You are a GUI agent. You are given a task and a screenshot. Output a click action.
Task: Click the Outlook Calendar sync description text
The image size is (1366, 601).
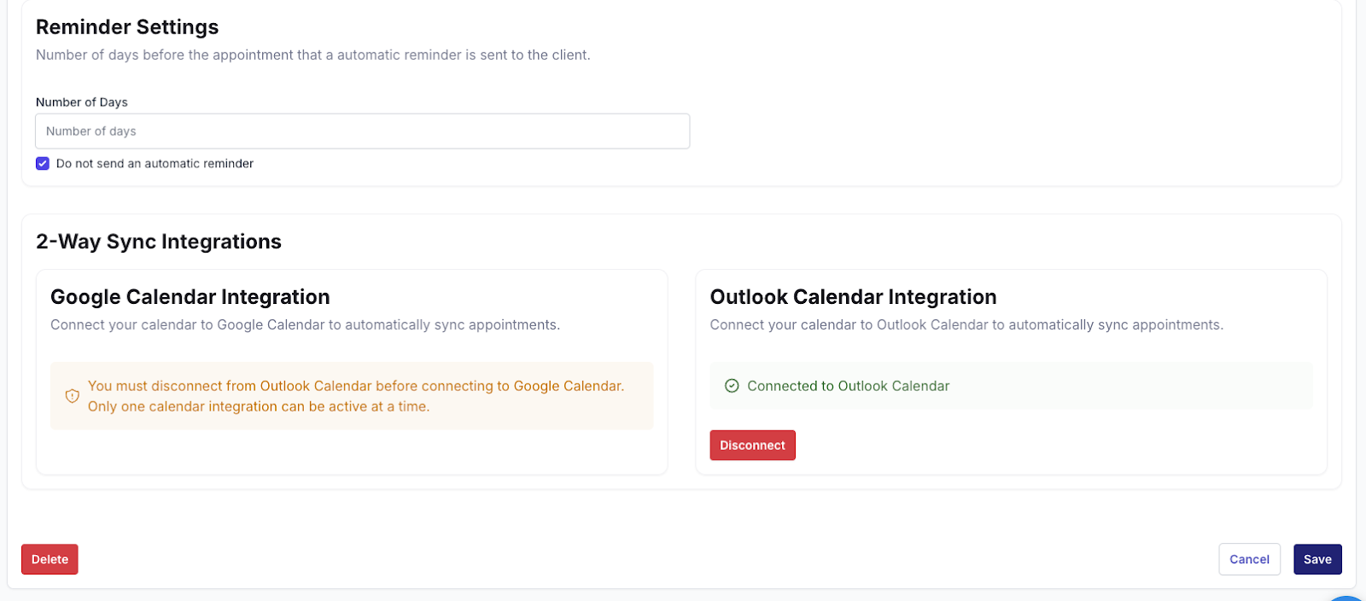(x=966, y=325)
